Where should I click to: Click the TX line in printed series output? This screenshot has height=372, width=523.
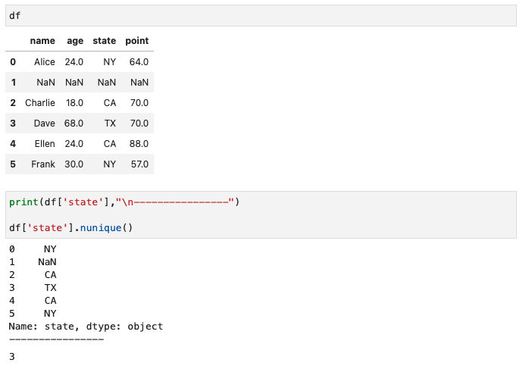[x=50, y=288]
